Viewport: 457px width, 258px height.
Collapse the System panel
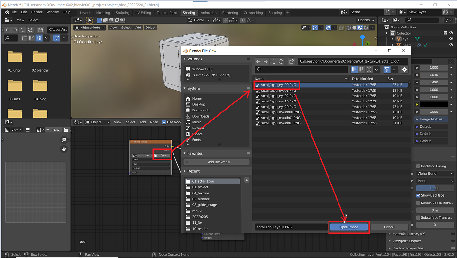click(185, 88)
